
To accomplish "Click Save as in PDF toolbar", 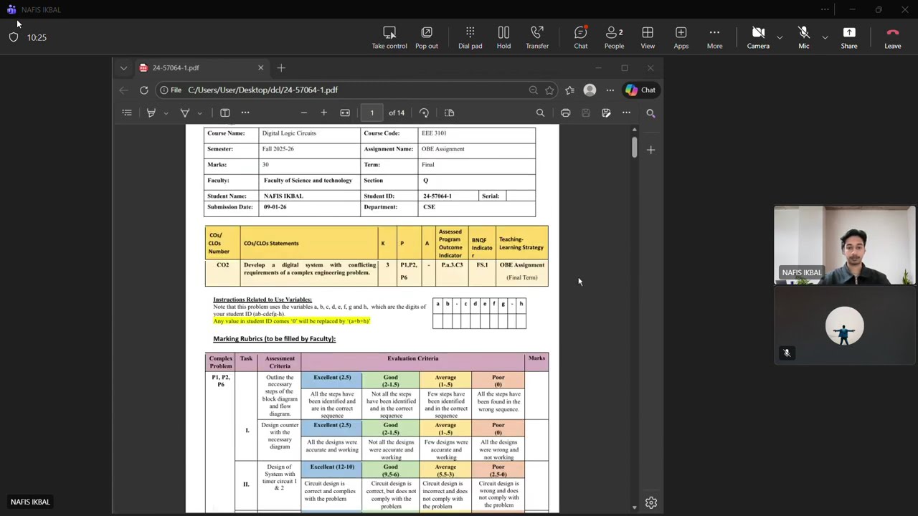I will tap(606, 113).
